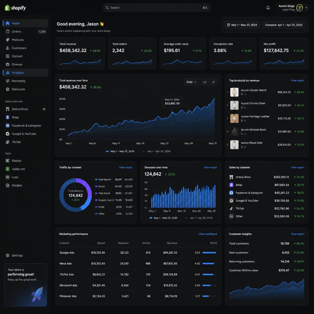Image resolution: width=314 pixels, height=314 pixels.
Task: View report for Sessions over time
Action: pyautogui.click(x=210, y=167)
